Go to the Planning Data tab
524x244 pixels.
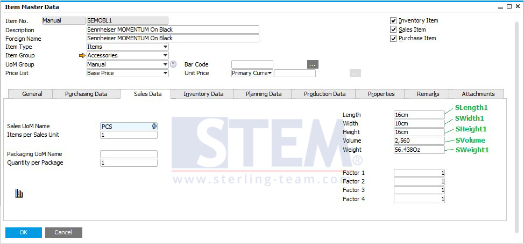coord(263,94)
